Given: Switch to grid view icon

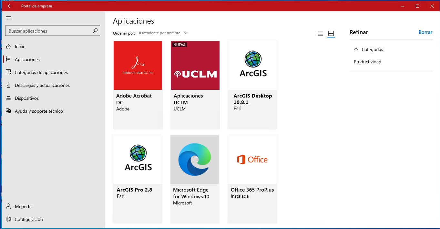Looking at the screenshot, I should [x=331, y=34].
